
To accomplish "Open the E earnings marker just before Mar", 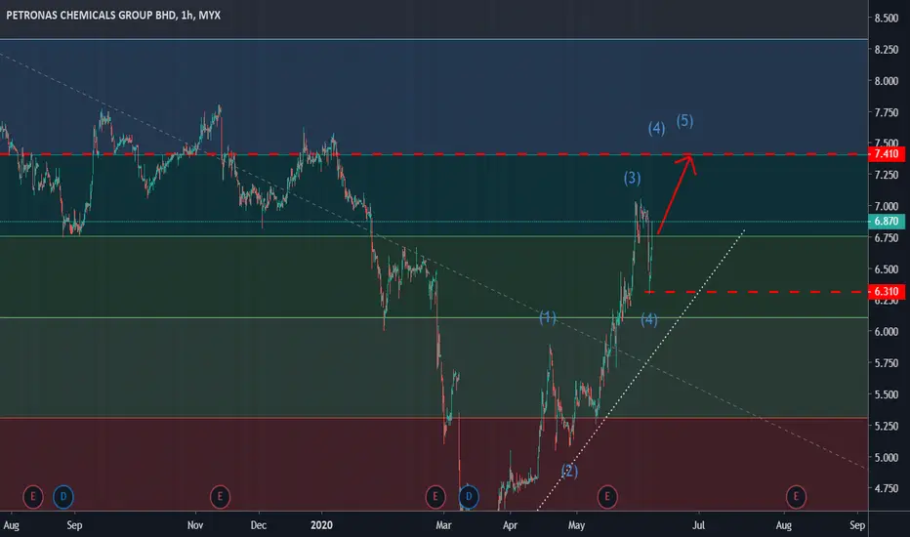I will click(x=435, y=496).
